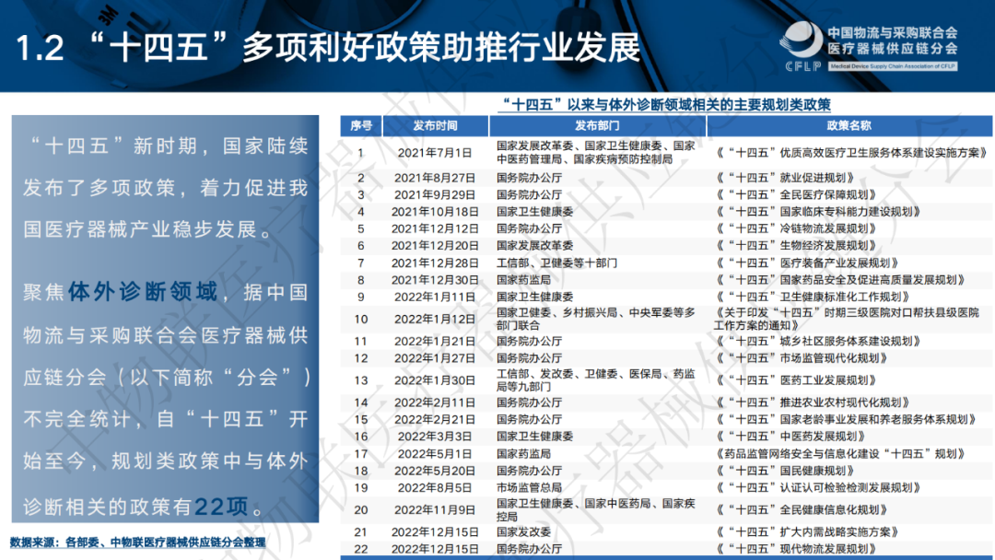
Task: Select policy '《"十四五"现代物流发展规划》'
Action: [x=796, y=549]
